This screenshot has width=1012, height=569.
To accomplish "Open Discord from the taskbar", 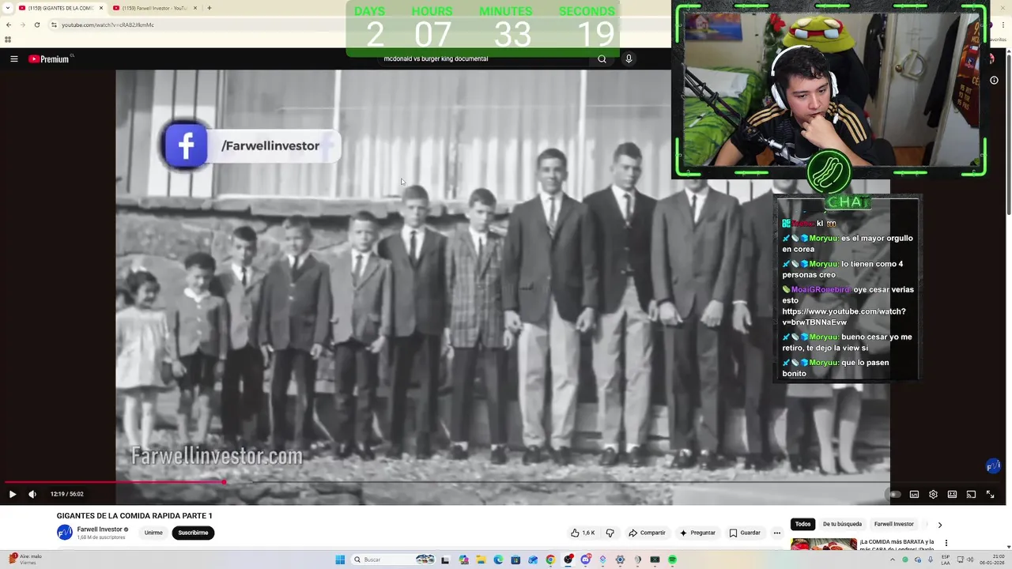I will pyautogui.click(x=586, y=560).
